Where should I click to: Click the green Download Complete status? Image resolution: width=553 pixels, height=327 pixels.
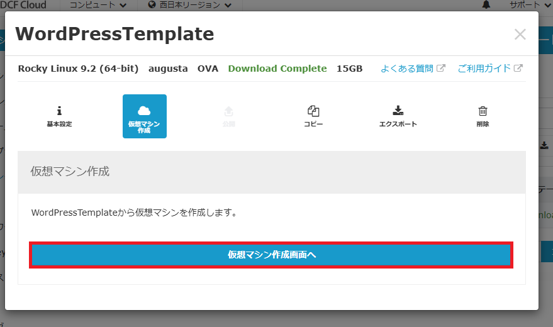(277, 69)
